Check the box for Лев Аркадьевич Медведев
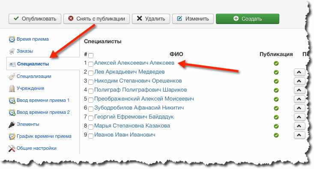This screenshot has height=169, width=314. click(91, 73)
